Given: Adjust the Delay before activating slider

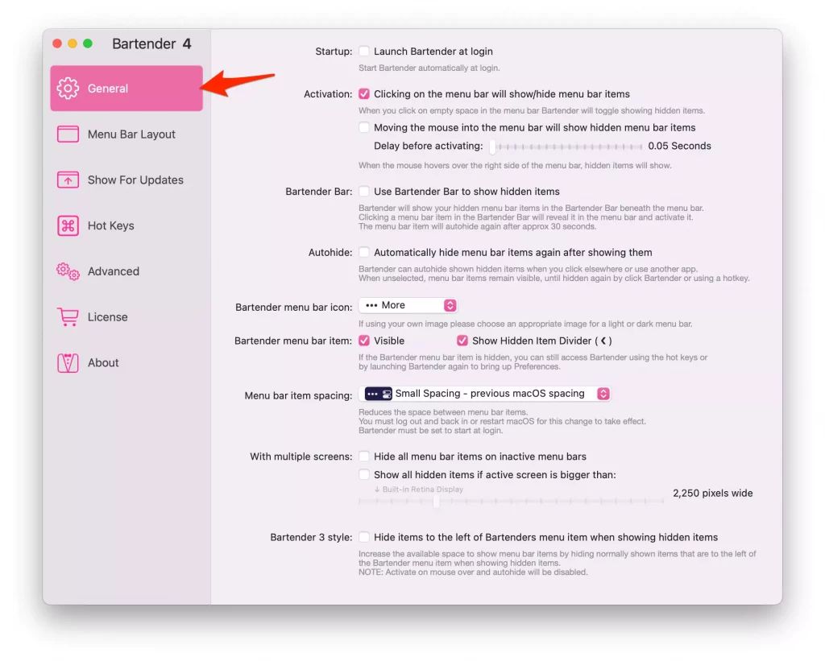Looking at the screenshot, I should tap(564, 146).
